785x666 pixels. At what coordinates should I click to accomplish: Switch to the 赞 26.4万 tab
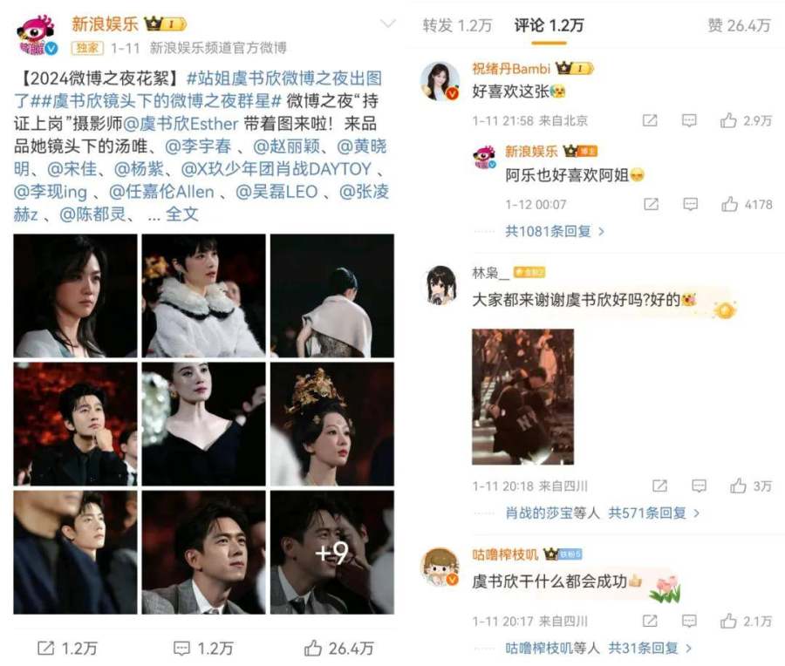coord(739,25)
